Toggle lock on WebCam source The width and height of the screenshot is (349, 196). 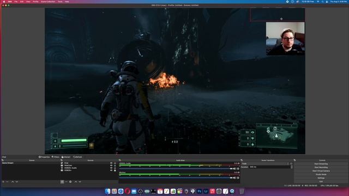click(x=115, y=166)
